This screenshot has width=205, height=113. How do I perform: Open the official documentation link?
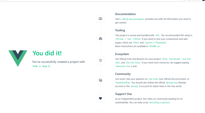pyautogui.click(x=133, y=19)
